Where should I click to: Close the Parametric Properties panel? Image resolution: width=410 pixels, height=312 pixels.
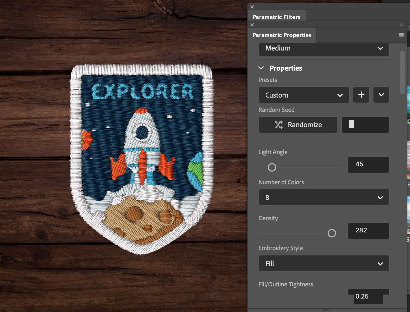click(252, 25)
